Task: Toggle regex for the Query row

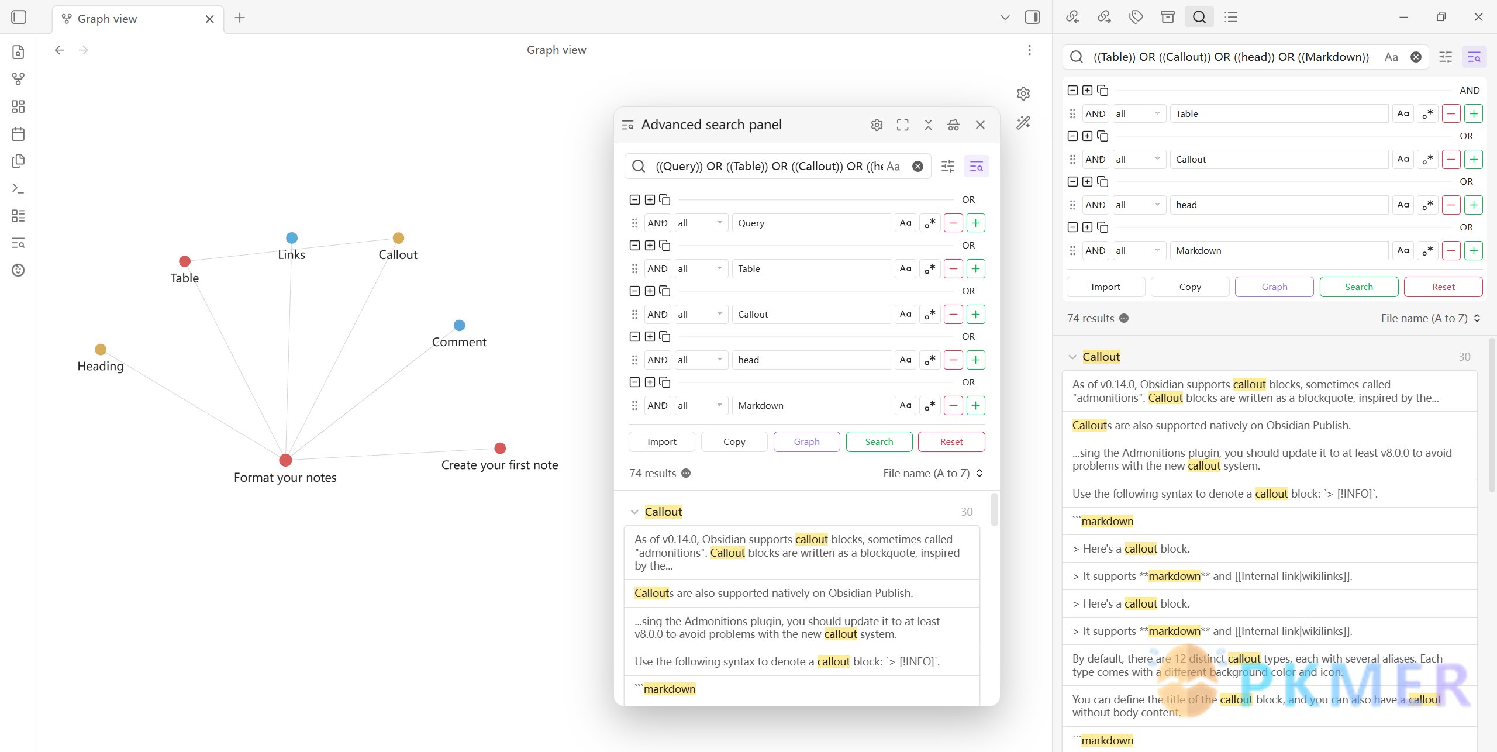Action: tap(930, 223)
